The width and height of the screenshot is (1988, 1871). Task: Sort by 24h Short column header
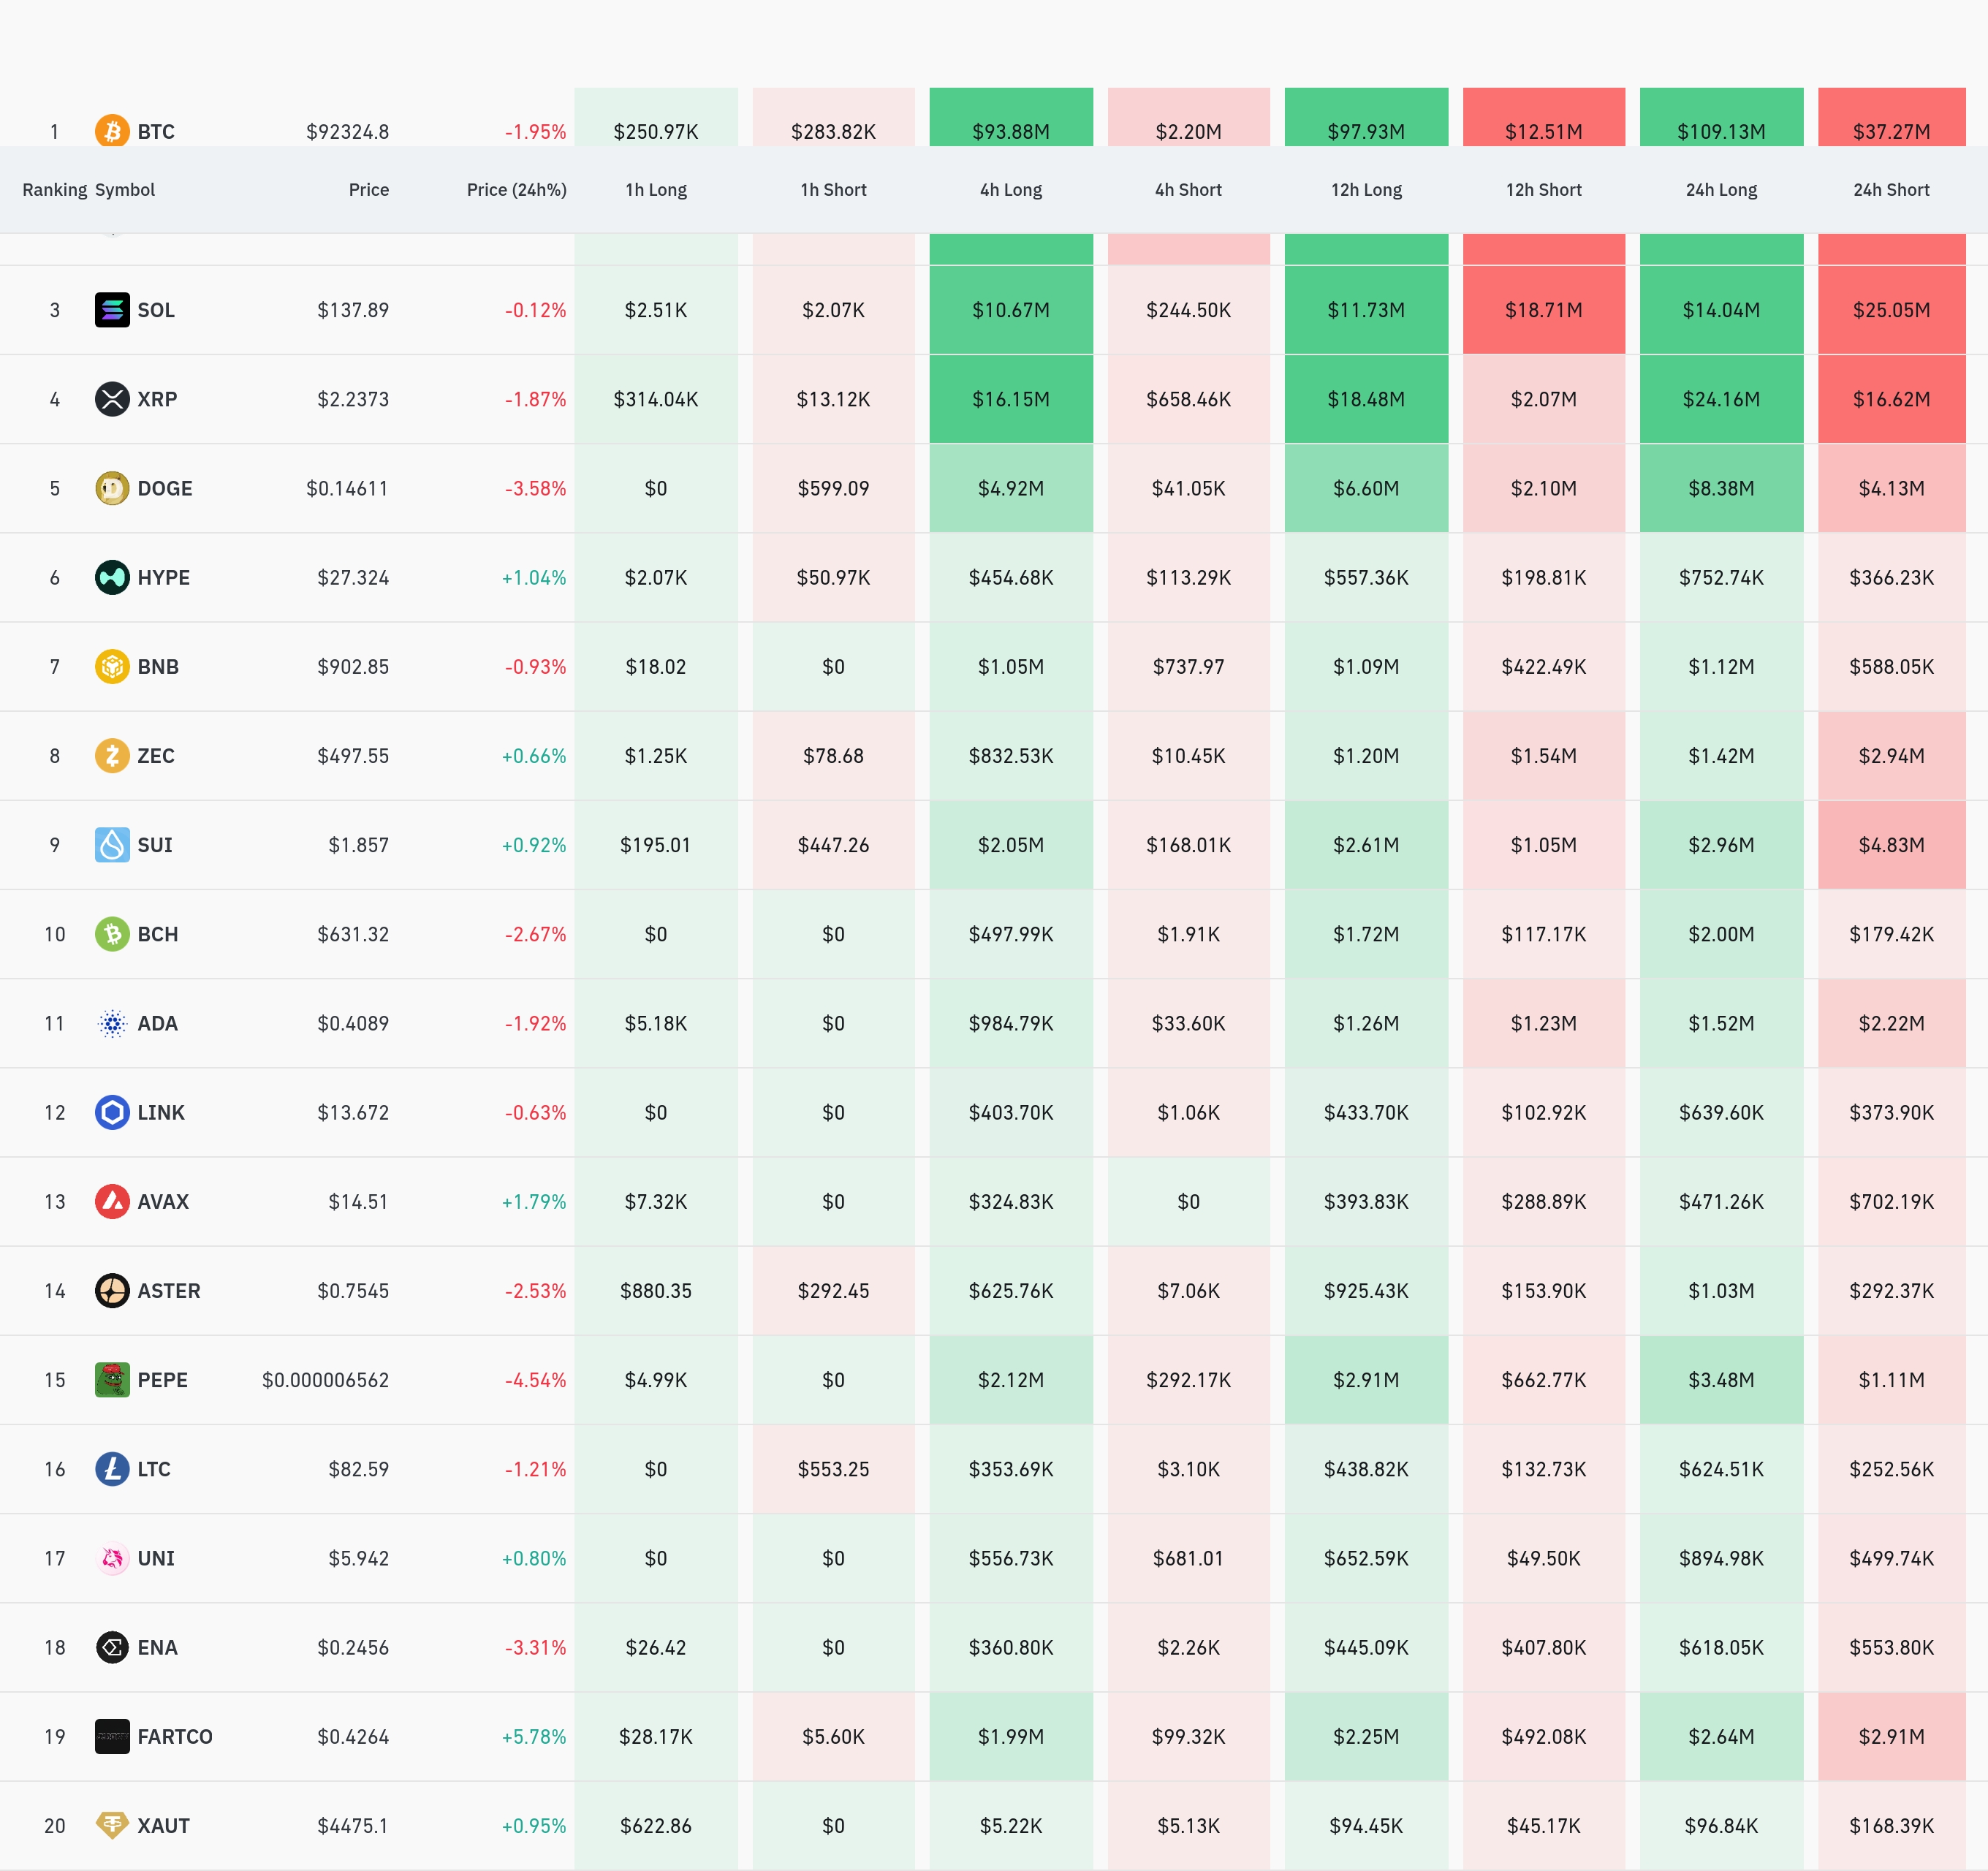coord(1890,190)
